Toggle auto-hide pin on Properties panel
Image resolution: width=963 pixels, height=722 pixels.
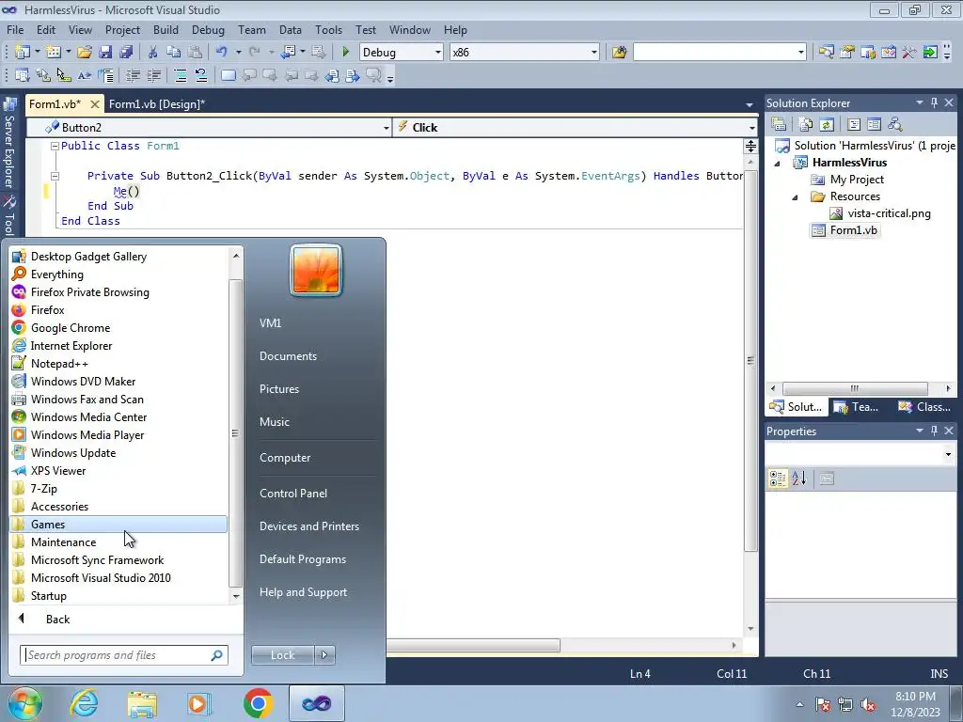pos(934,431)
